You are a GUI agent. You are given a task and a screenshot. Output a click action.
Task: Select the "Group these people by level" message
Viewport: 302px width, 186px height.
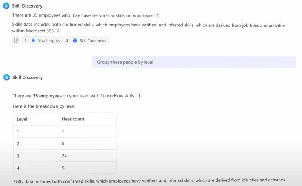[194, 62]
